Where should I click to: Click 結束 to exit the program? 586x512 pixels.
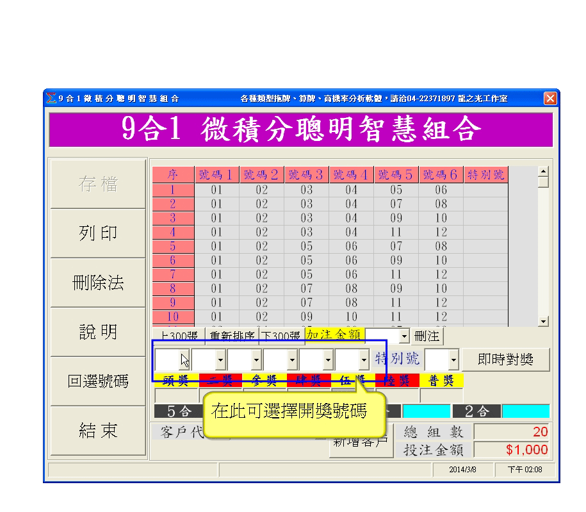tap(97, 431)
